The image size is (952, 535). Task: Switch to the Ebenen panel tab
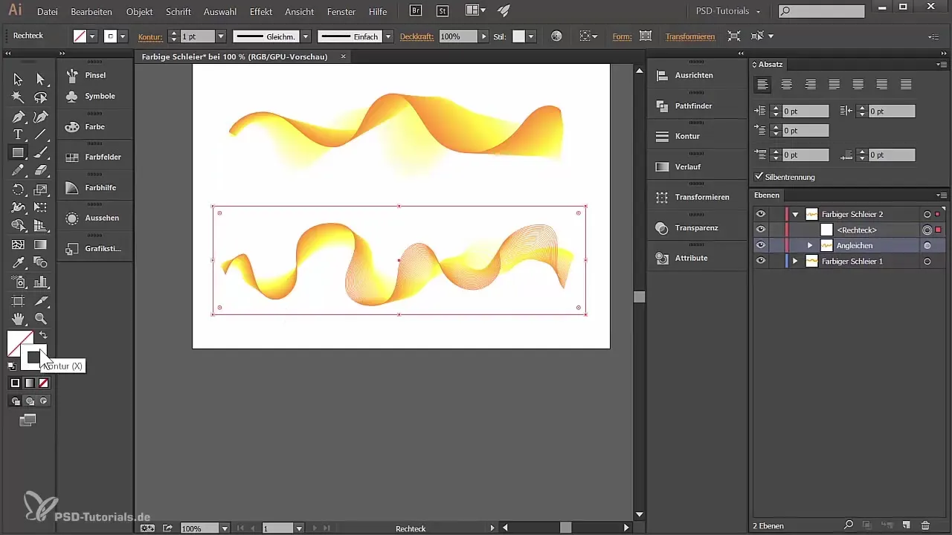tap(767, 195)
